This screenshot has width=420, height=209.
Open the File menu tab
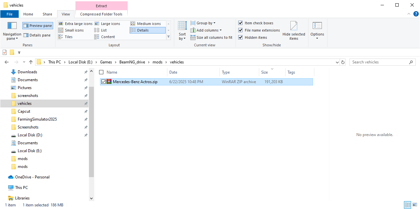point(10,14)
